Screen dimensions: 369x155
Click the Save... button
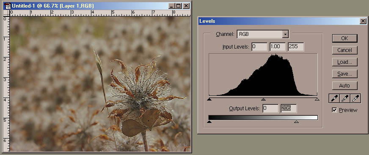344,74
